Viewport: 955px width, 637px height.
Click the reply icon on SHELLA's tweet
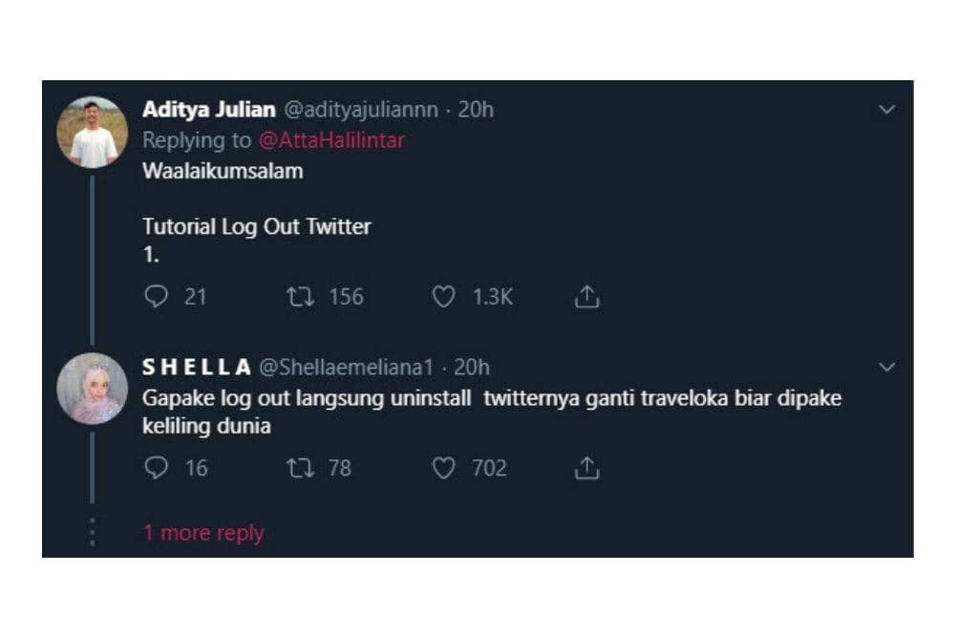pyautogui.click(x=156, y=468)
